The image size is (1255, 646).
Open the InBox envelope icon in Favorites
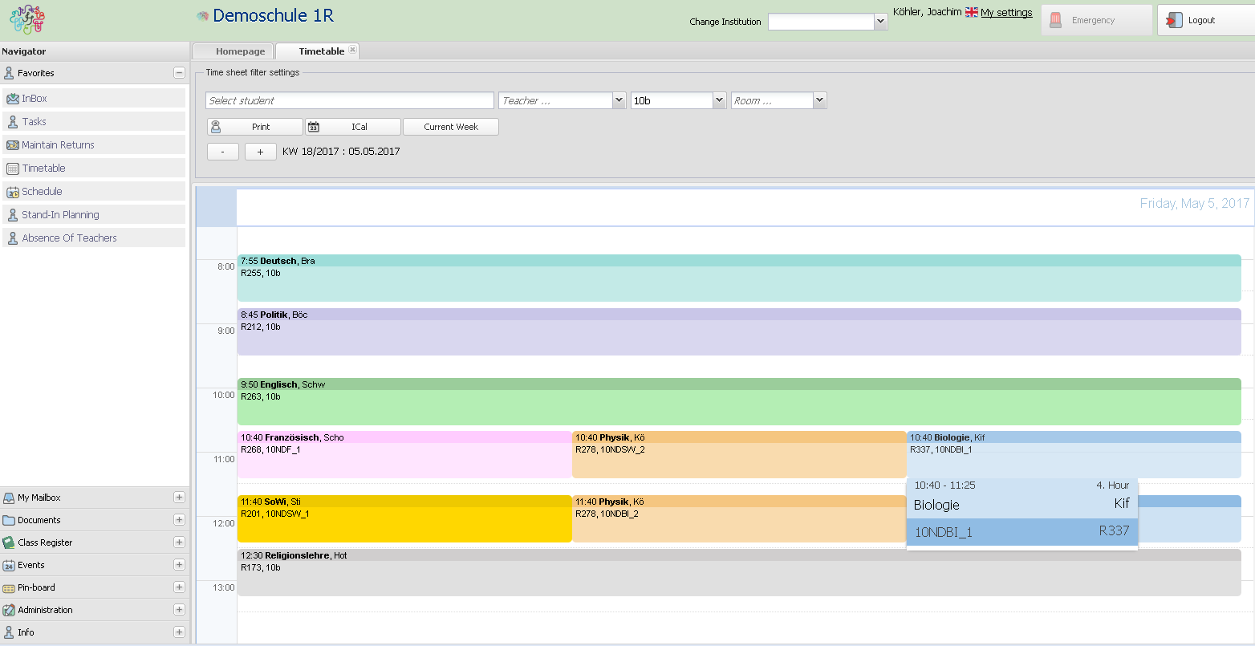tap(13, 99)
